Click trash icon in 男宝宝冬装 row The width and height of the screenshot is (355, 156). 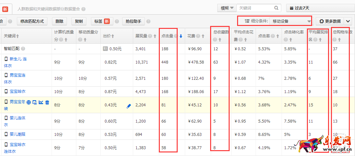tap(47, 102)
